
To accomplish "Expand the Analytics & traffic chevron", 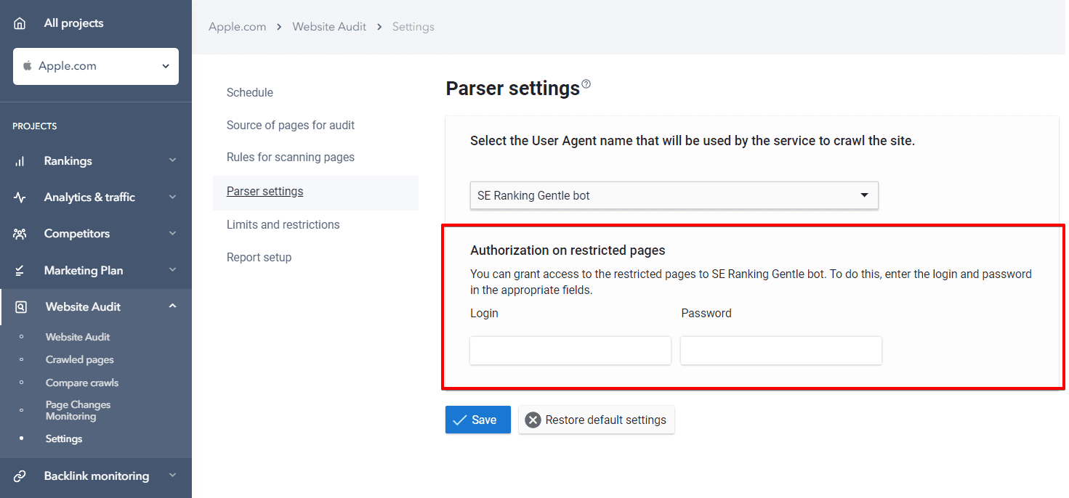I will tap(172, 197).
